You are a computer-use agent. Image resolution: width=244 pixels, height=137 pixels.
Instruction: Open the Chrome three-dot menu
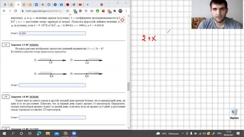[x=126, y=11]
